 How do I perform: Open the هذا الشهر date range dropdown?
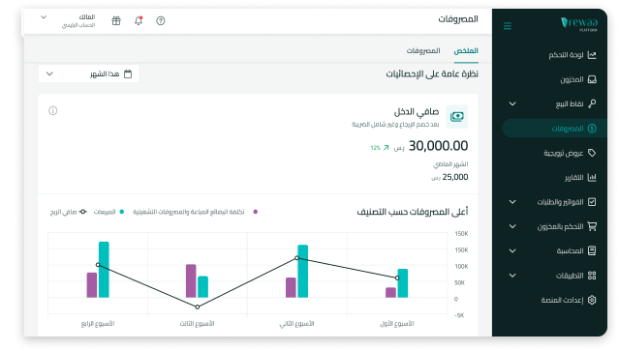89,74
